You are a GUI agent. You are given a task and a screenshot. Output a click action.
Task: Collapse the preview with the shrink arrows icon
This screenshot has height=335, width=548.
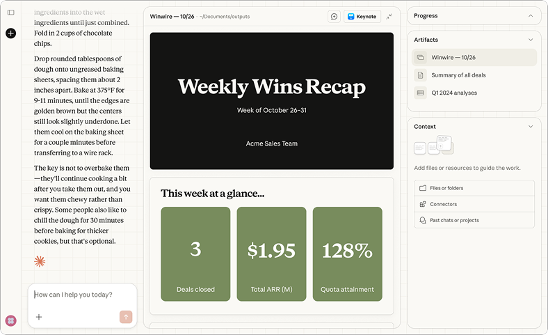pos(389,17)
